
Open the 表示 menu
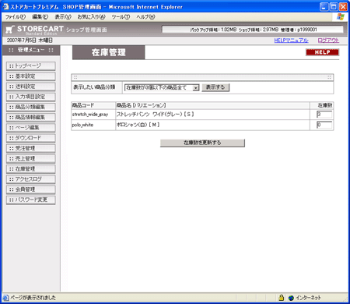point(63,17)
